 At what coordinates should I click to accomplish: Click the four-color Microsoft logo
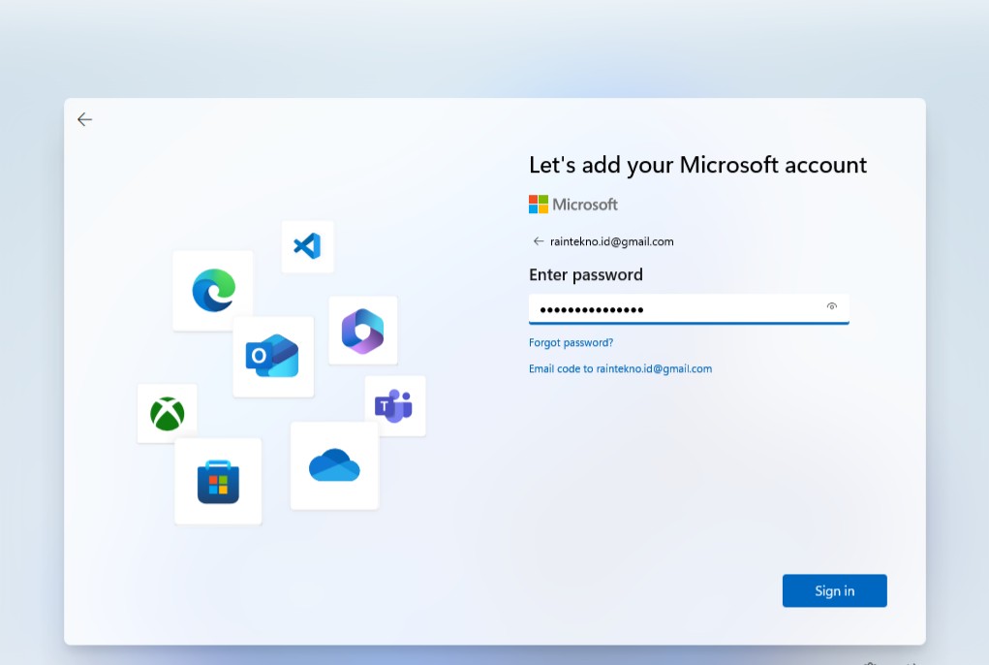[x=539, y=205]
